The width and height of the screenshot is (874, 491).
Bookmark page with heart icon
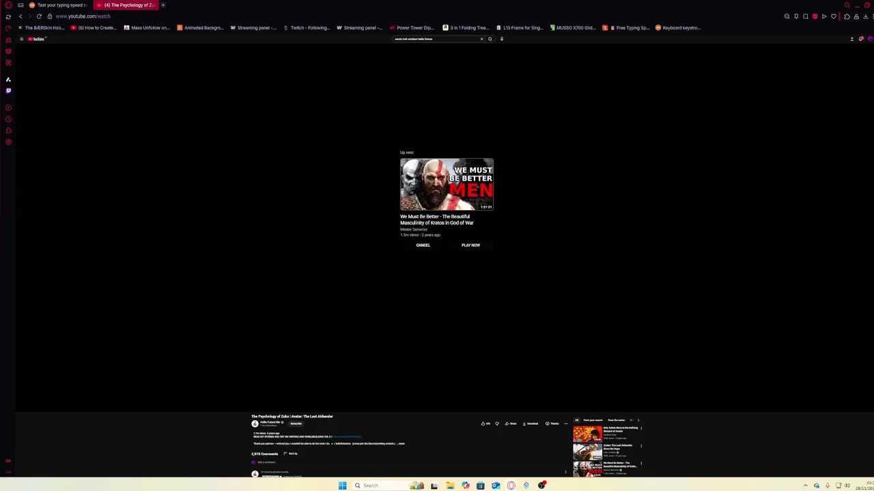pyautogui.click(x=834, y=16)
